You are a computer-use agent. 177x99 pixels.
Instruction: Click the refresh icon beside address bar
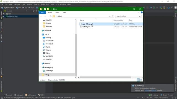coord(113,16)
